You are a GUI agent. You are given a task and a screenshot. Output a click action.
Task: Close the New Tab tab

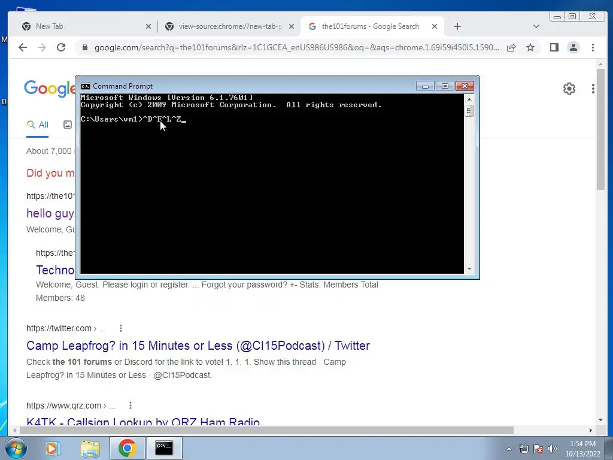tap(148, 26)
